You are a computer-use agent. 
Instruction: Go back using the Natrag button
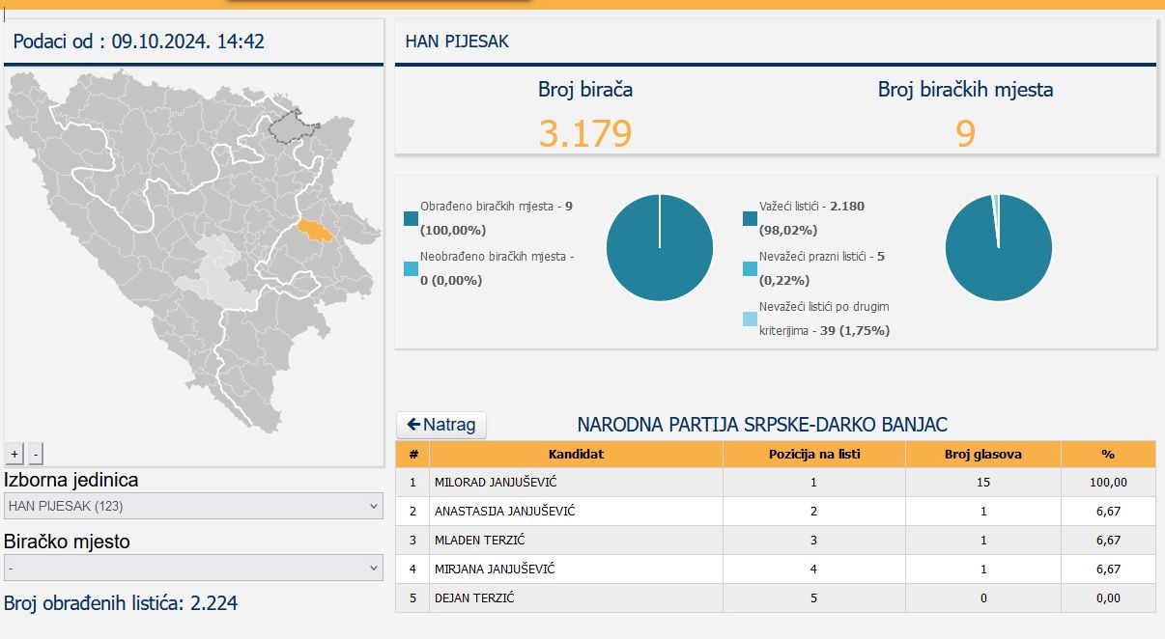tap(441, 425)
